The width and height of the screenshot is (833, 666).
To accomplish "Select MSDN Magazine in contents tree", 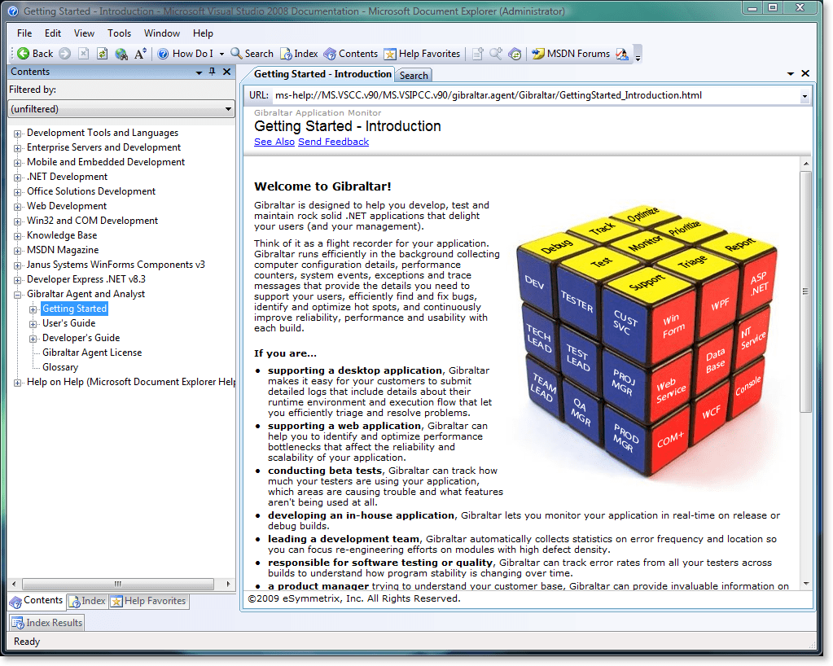I will click(63, 250).
